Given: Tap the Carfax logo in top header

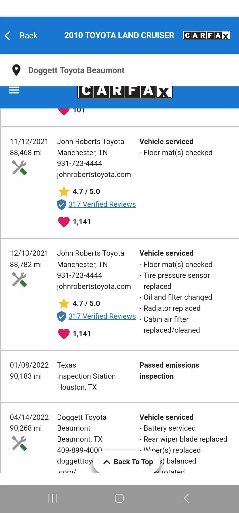Looking at the screenshot, I should pos(207,35).
